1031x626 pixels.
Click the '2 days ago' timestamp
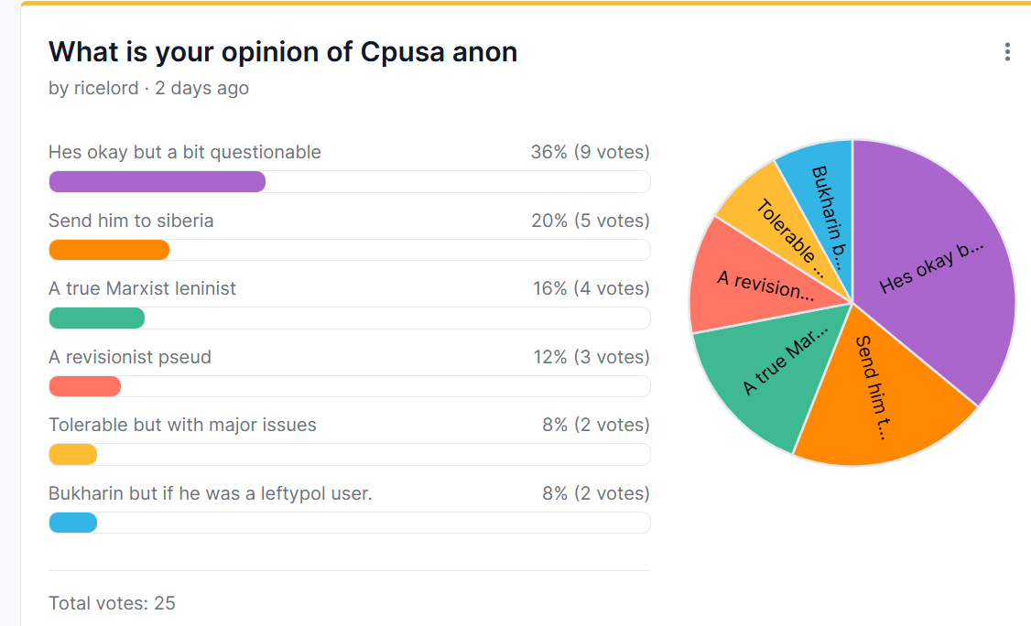pos(202,88)
